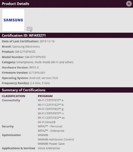
Task: Close the Product Details dialog
Action: pos(129,4)
